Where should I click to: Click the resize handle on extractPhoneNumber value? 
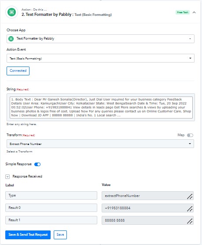point(190,197)
